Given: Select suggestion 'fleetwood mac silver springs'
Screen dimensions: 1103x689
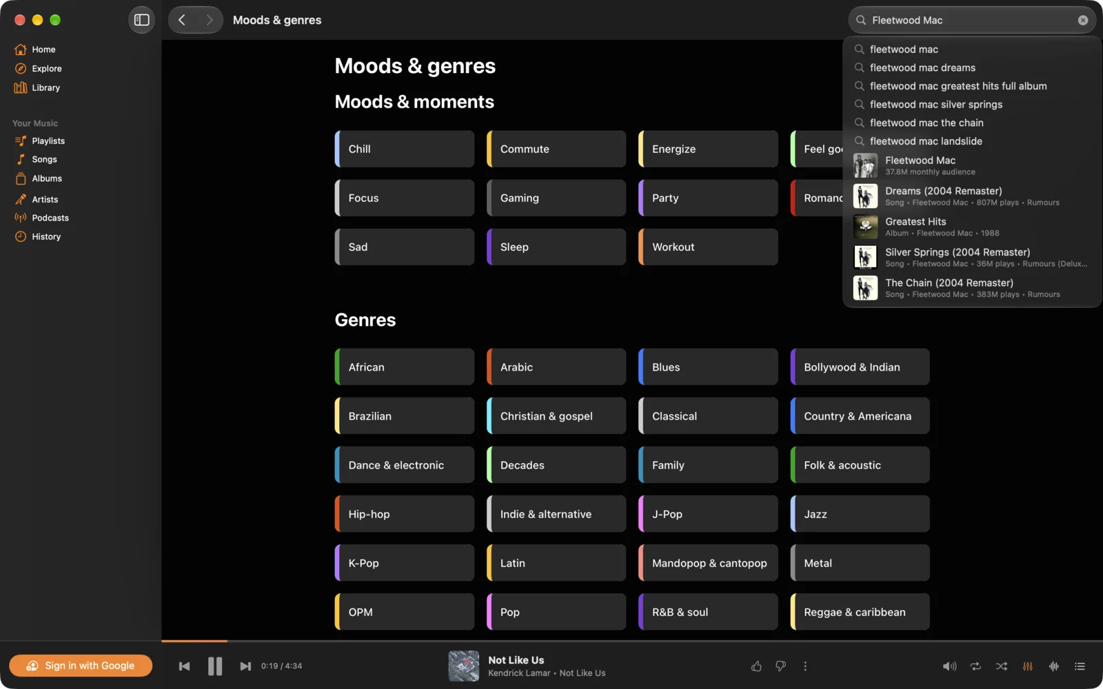Looking at the screenshot, I should (972, 104).
